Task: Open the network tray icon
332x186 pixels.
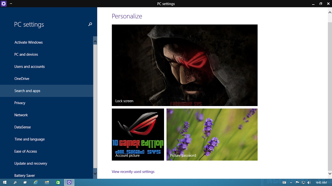Action: (x=303, y=182)
